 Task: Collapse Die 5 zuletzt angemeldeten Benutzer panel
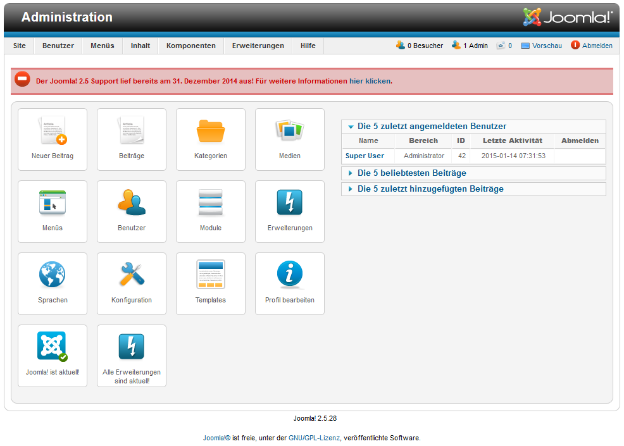(432, 127)
